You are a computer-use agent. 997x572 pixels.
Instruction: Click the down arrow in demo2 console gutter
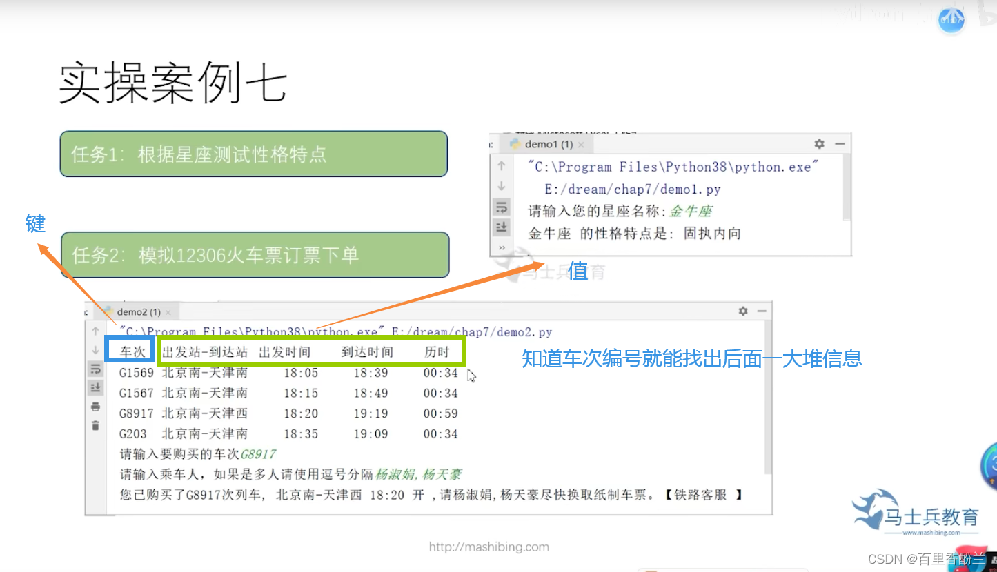96,351
